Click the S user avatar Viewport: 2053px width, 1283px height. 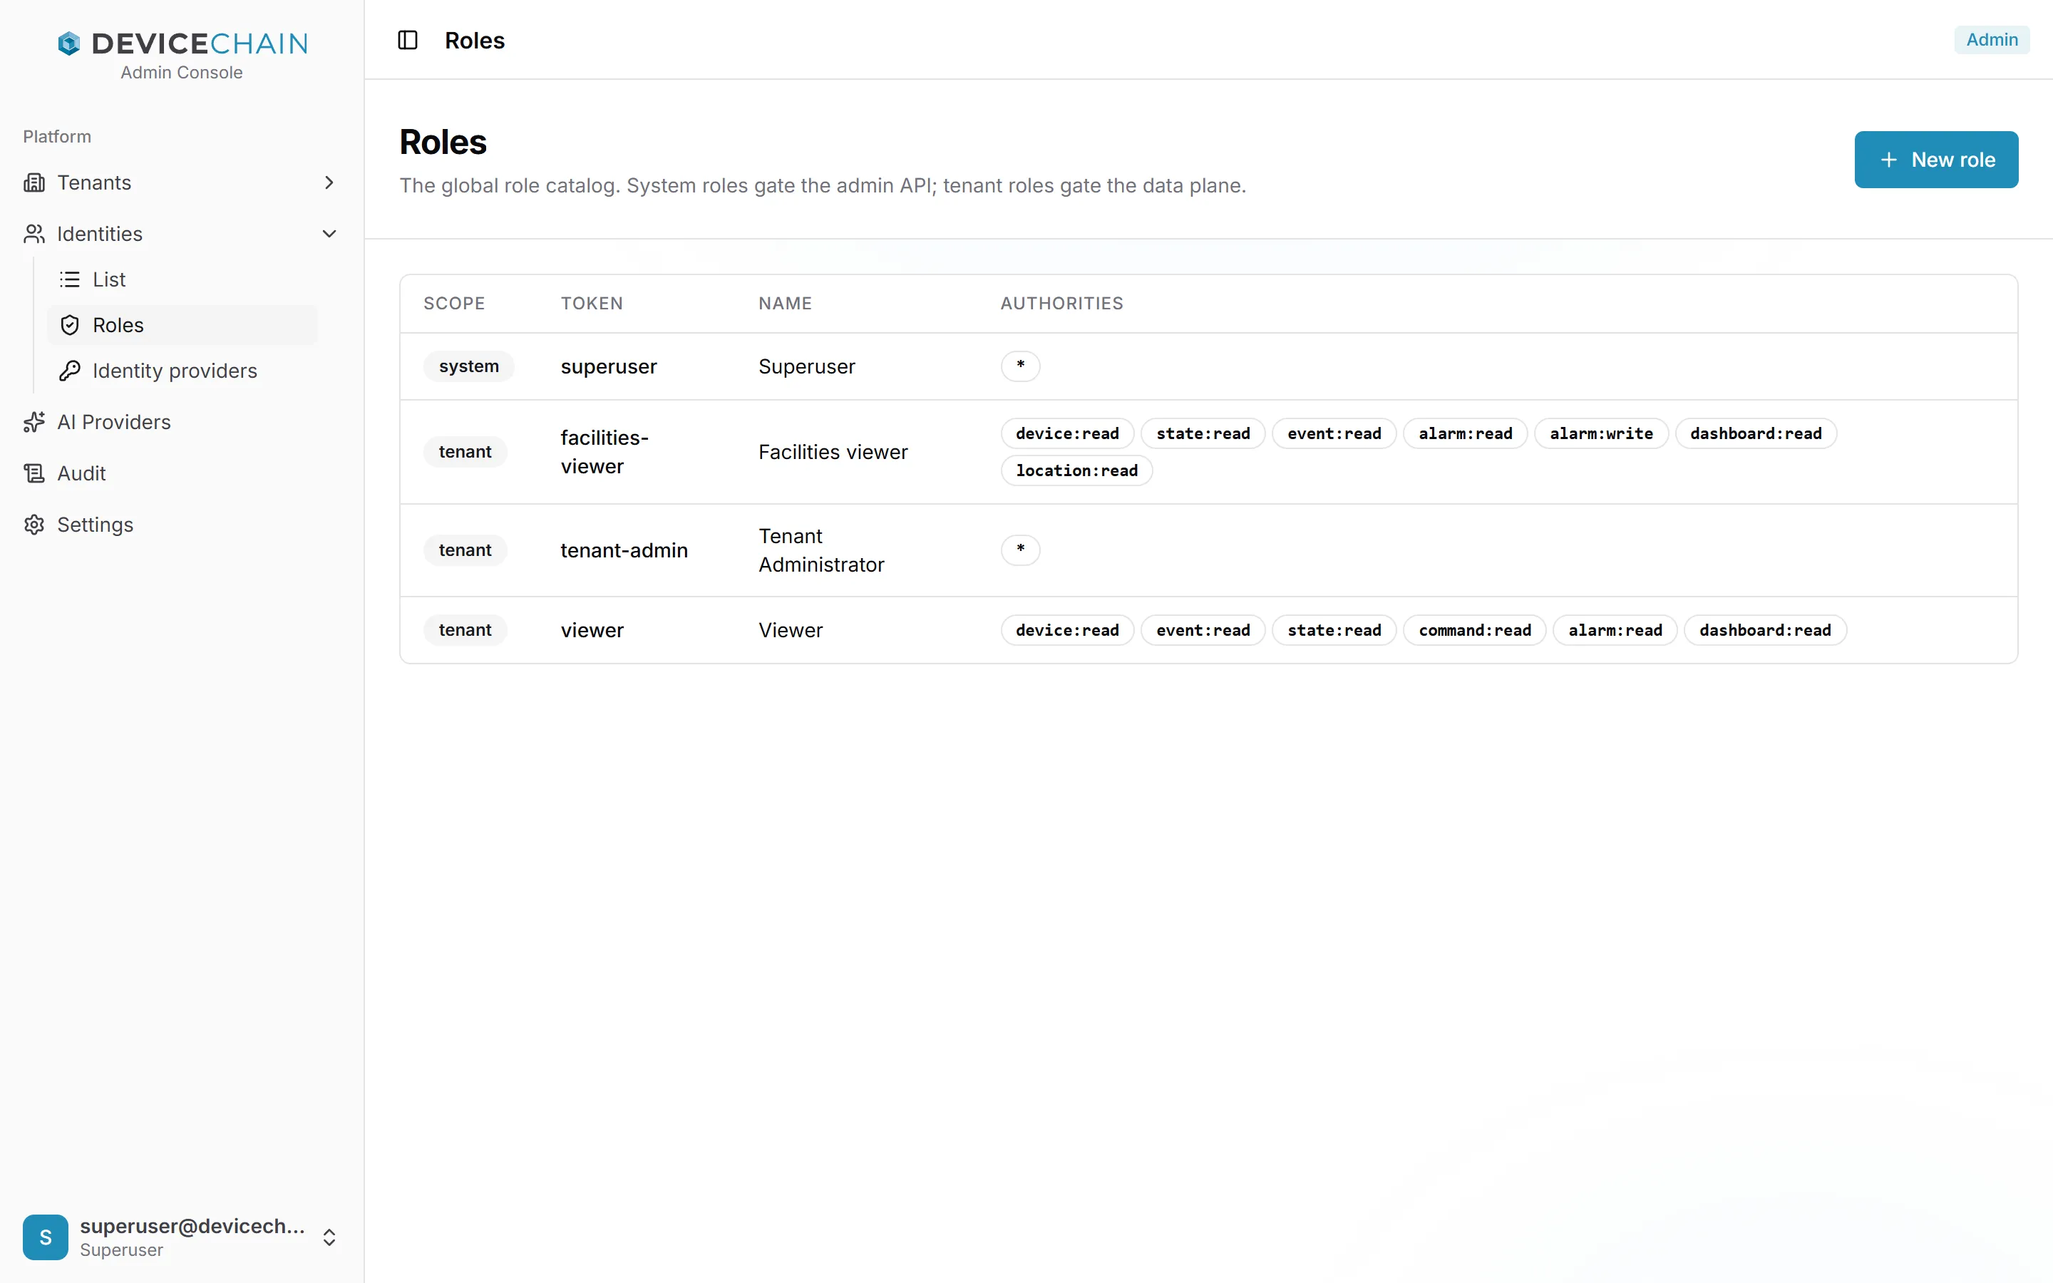pos(46,1237)
